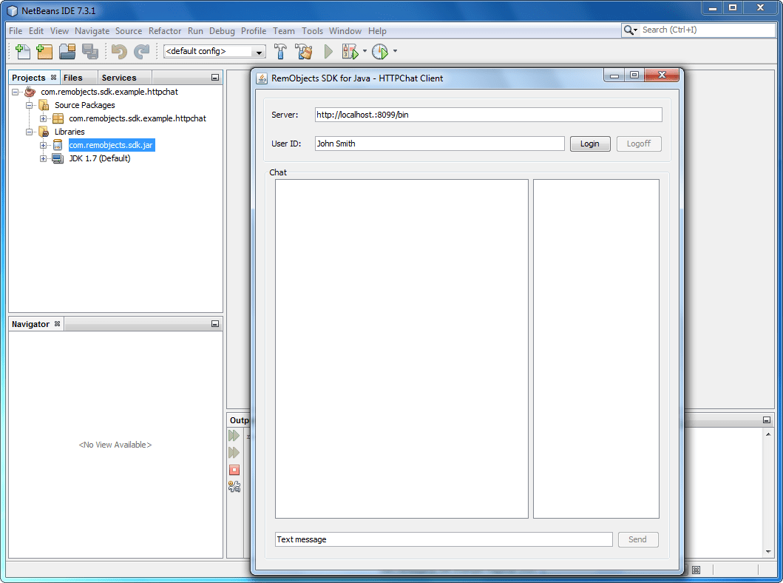Open the Source menu
The height and width of the screenshot is (583, 783).
click(129, 31)
